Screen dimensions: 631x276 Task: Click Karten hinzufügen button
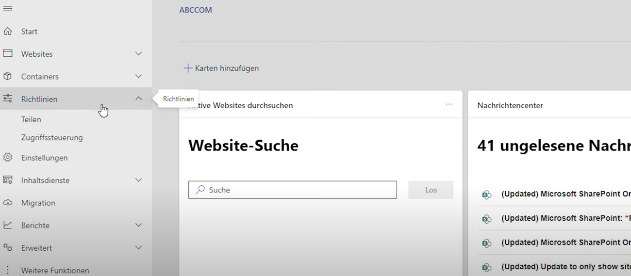click(221, 68)
